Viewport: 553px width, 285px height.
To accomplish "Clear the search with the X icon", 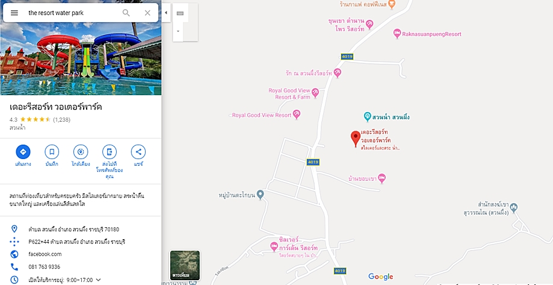I will coord(147,13).
